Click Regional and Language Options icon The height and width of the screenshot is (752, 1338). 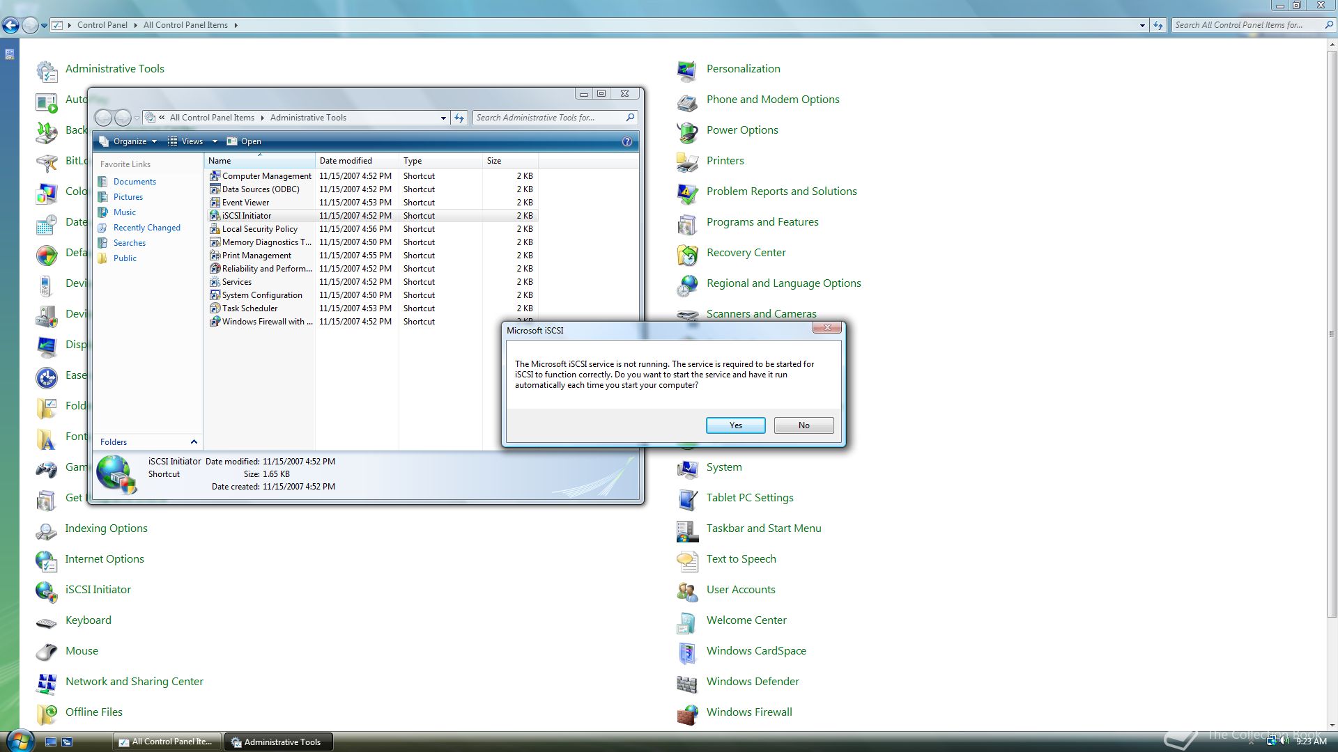pos(687,284)
